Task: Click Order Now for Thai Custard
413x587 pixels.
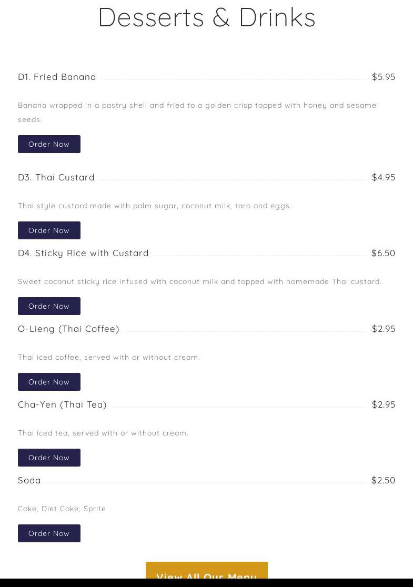Action: pos(49,230)
